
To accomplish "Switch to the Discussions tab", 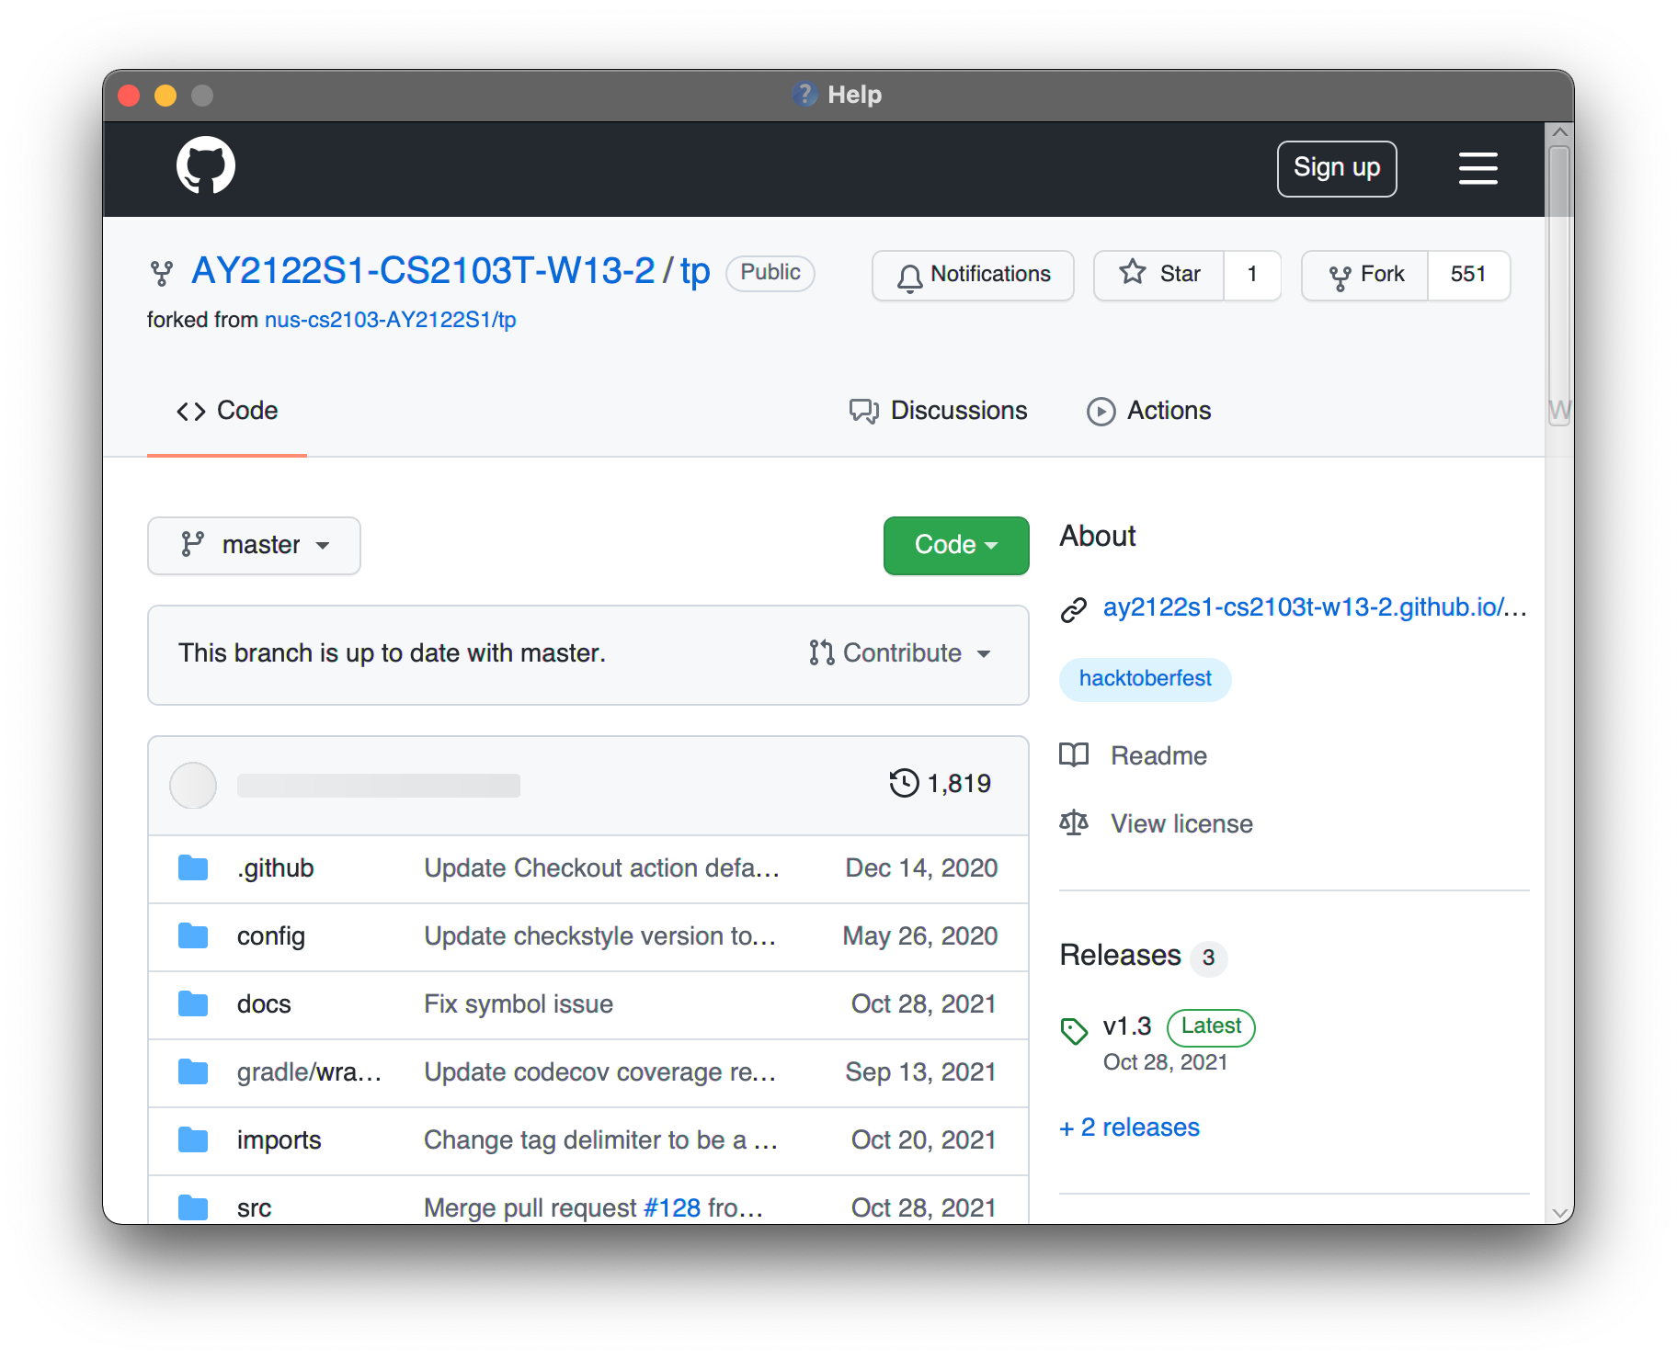I will pyautogui.click(x=938, y=411).
